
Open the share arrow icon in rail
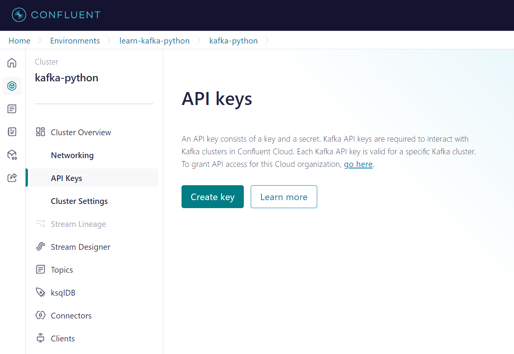coord(12,178)
